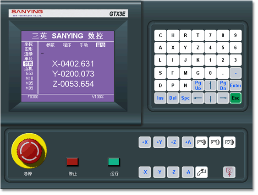
Task: Select the 程序 tab on screen
Action: (67, 45)
